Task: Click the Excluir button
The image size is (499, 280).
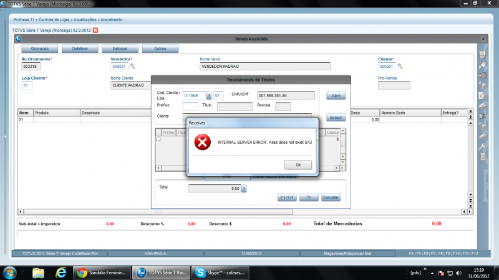Action: coord(336,118)
